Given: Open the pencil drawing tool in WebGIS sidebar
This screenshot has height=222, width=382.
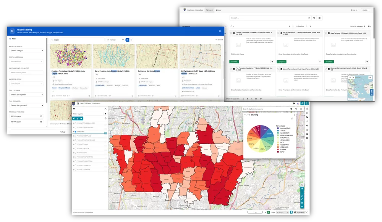Looking at the screenshot, I should point(307,121).
